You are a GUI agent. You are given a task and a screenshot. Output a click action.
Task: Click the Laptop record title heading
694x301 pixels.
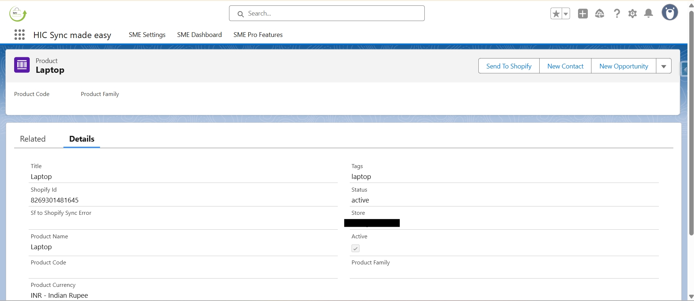click(x=50, y=70)
